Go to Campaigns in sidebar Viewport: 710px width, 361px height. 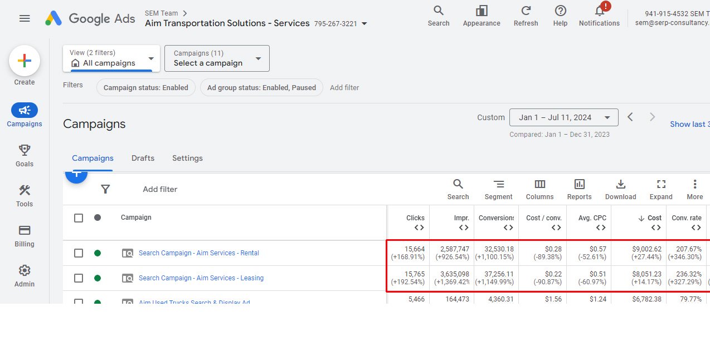pyautogui.click(x=25, y=115)
